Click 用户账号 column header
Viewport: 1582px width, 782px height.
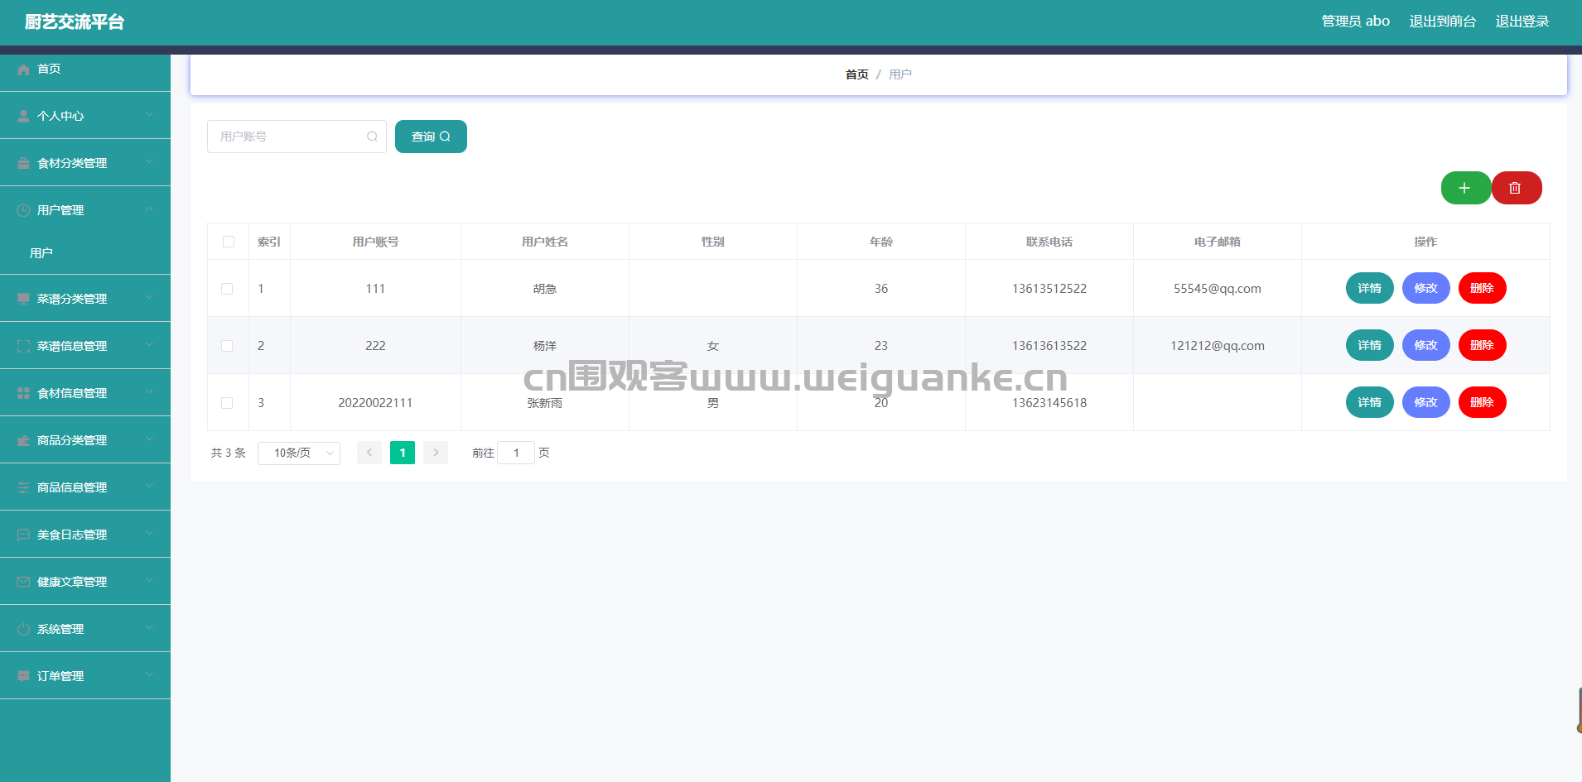point(375,242)
